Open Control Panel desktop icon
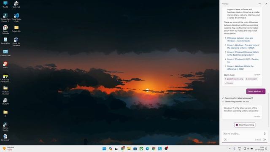 (5, 53)
